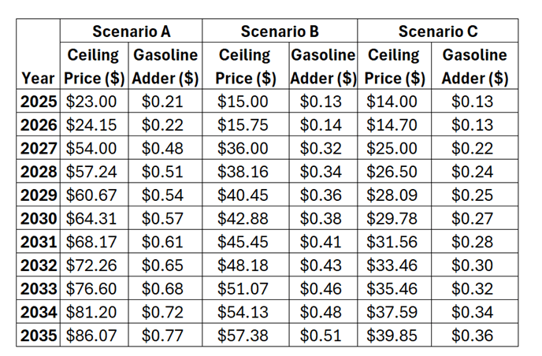This screenshot has width=542, height=356.
Task: Select the $86.07 ceiling price cell
Action: point(91,336)
